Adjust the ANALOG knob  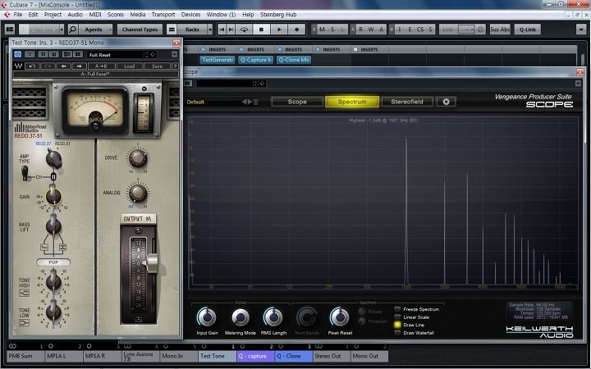click(x=138, y=193)
